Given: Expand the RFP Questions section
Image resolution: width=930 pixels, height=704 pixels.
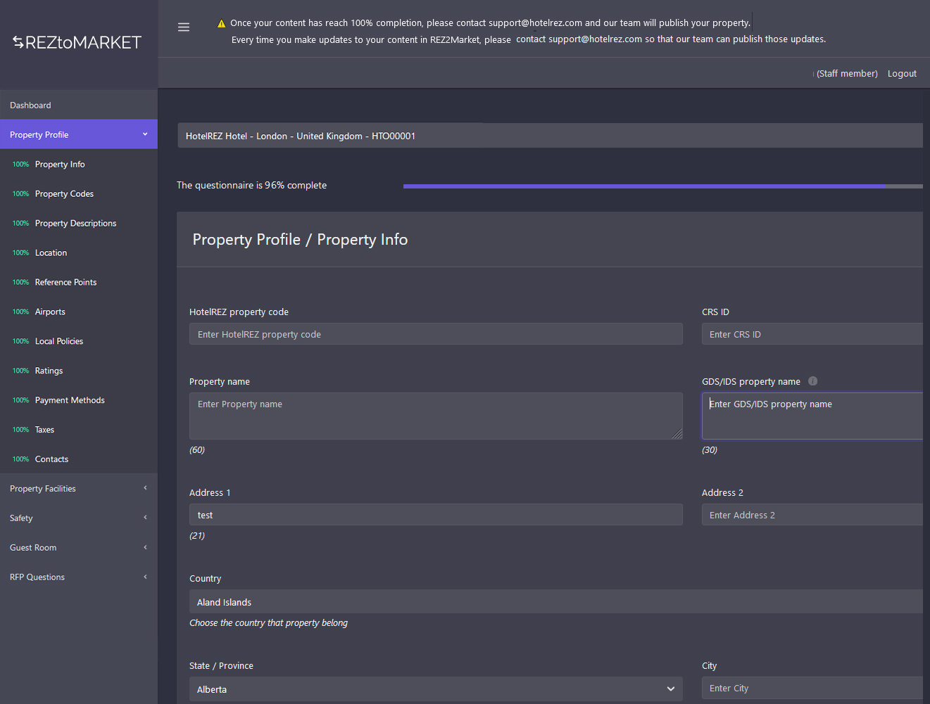Looking at the screenshot, I should coord(78,577).
